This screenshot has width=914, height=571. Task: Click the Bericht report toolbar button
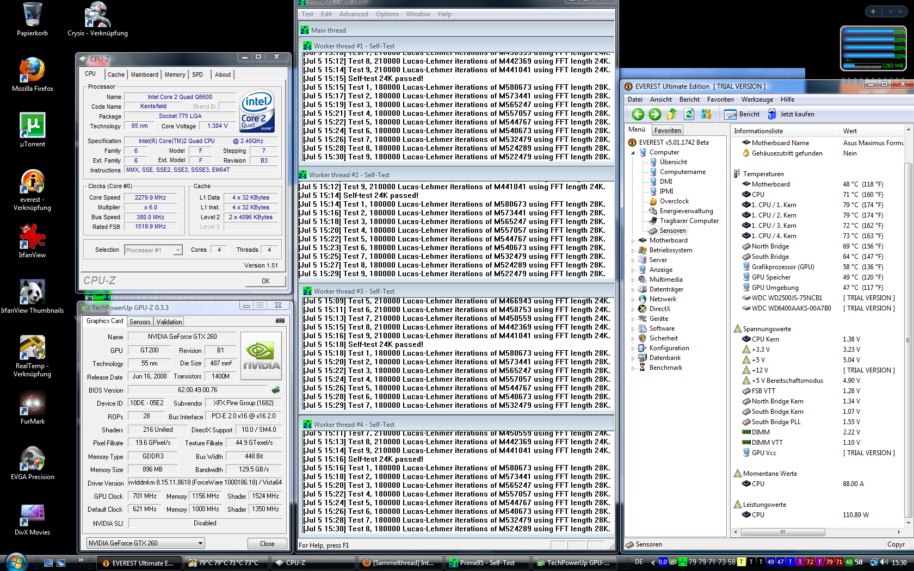[742, 114]
